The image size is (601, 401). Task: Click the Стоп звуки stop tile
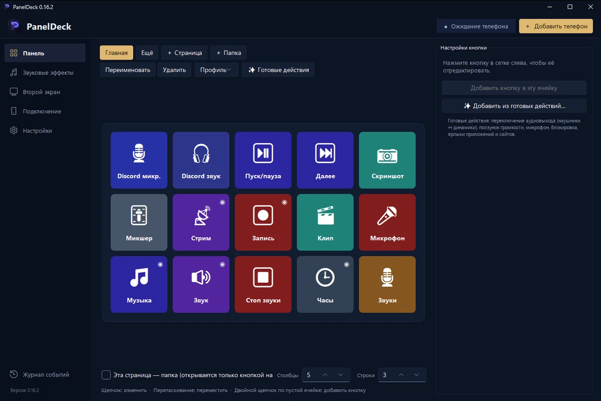pyautogui.click(x=263, y=284)
